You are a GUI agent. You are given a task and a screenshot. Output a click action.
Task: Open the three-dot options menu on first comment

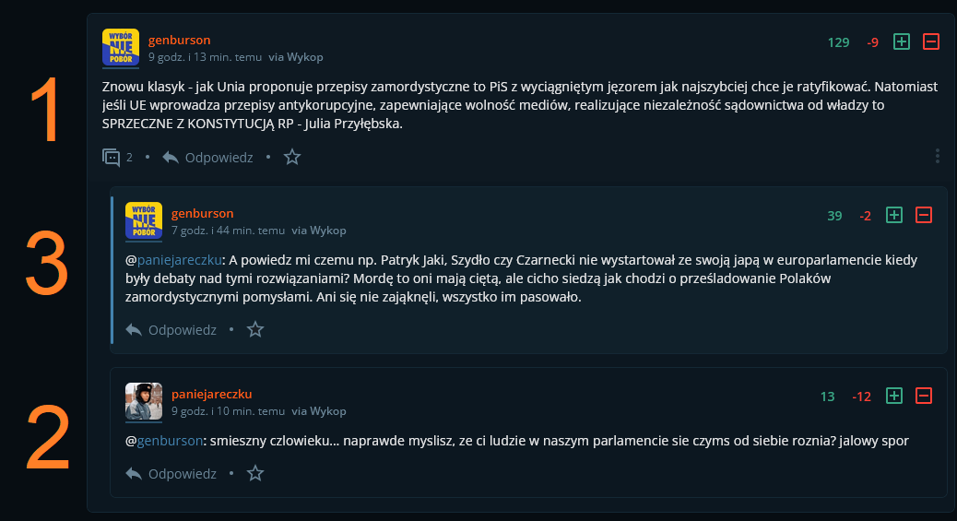point(938,156)
